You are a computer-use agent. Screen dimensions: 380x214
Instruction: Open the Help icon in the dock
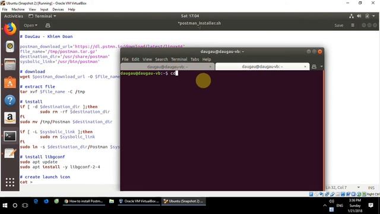(10, 100)
